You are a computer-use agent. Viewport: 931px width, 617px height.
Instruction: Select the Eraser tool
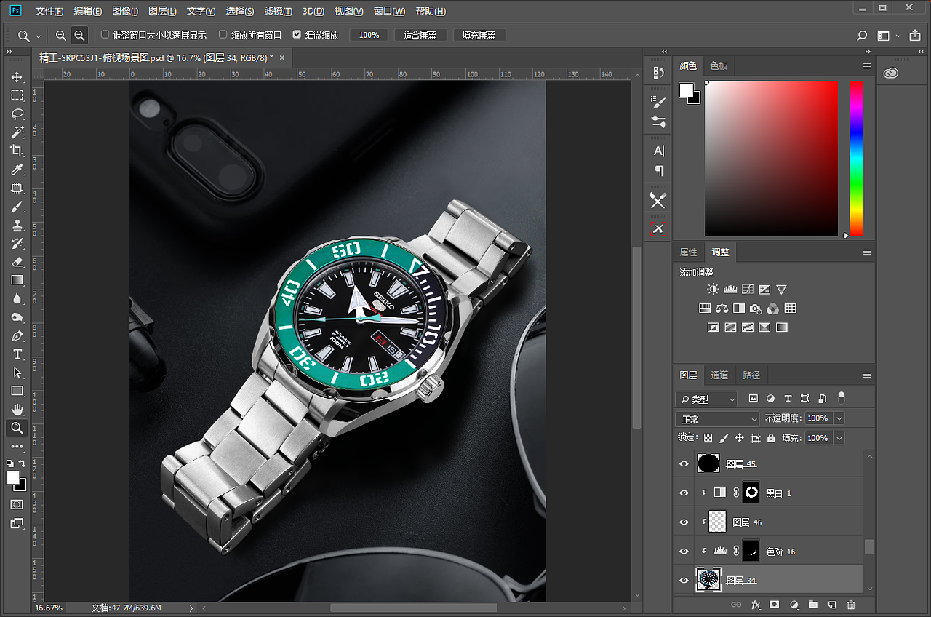pos(17,262)
